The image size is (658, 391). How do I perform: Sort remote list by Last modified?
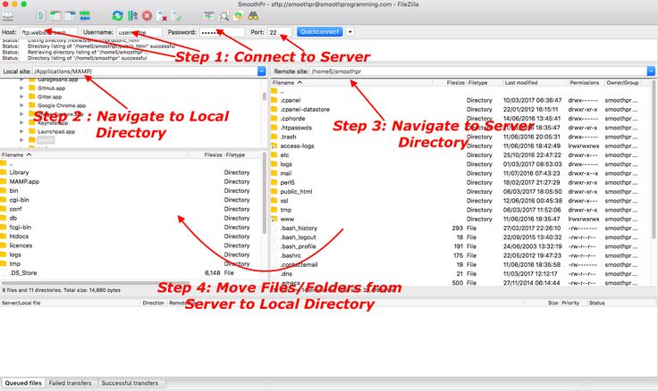click(x=535, y=82)
